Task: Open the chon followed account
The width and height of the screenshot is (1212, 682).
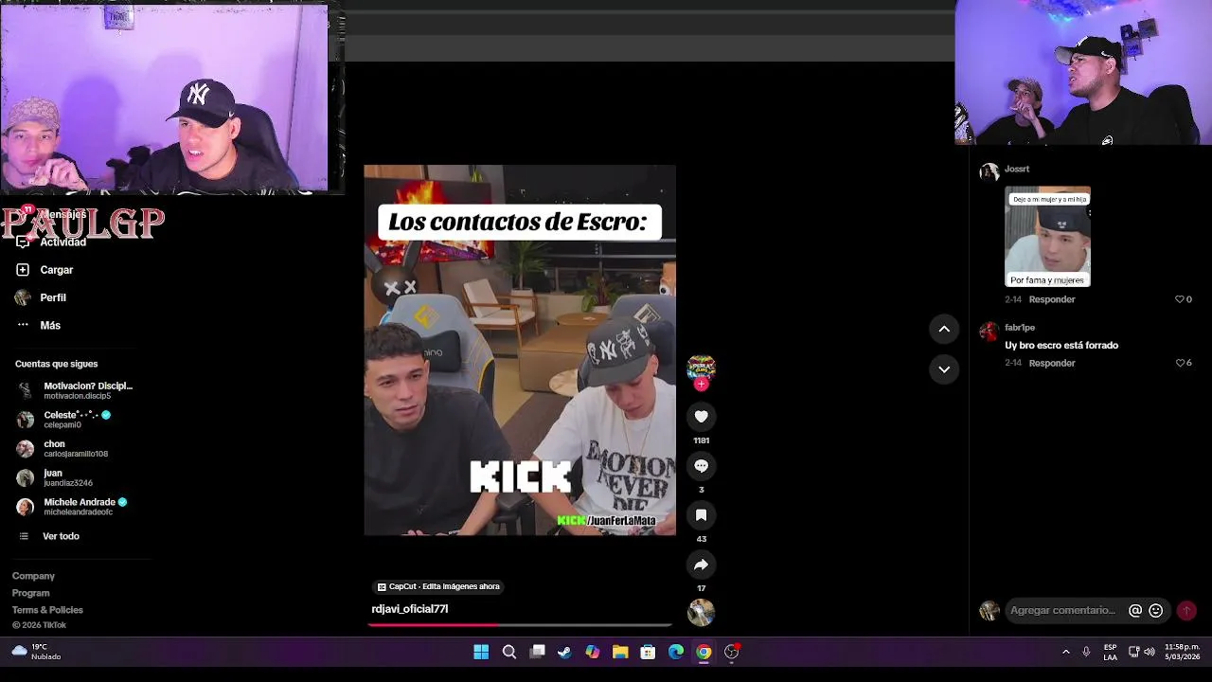Action: 62,448
